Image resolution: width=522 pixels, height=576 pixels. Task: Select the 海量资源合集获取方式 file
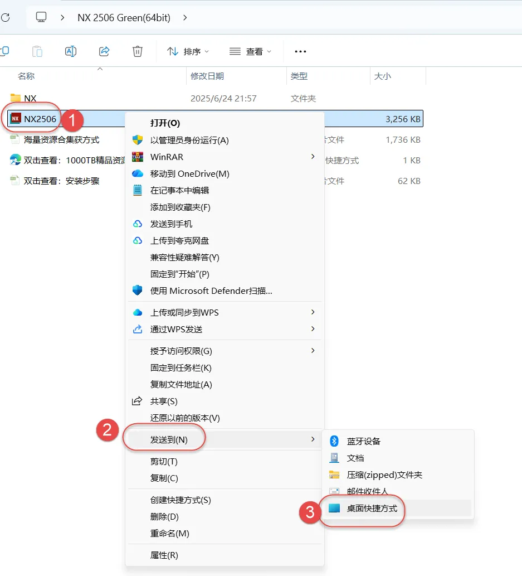[61, 139]
